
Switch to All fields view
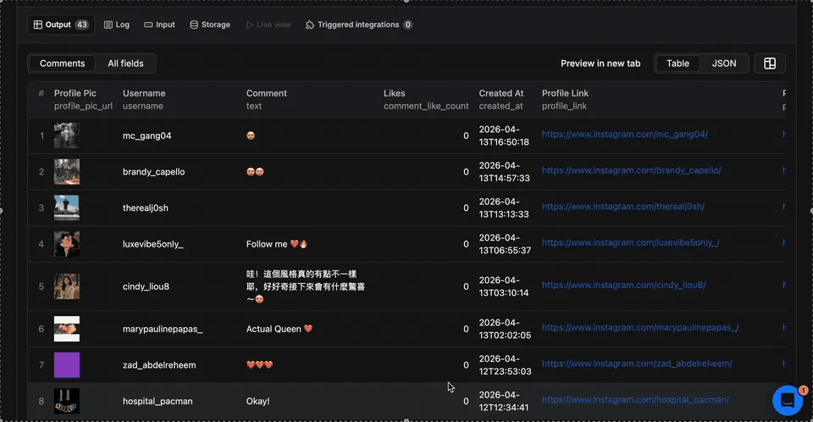125,64
